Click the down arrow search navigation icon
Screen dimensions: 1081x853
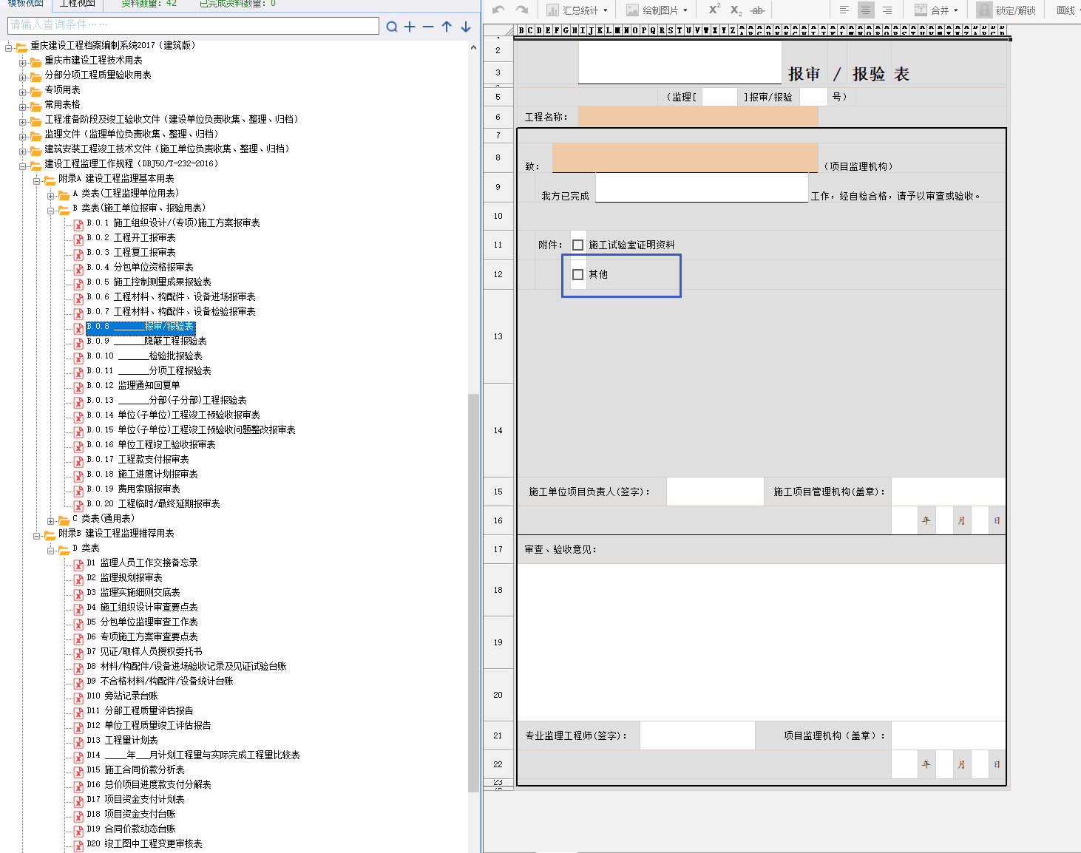(466, 27)
